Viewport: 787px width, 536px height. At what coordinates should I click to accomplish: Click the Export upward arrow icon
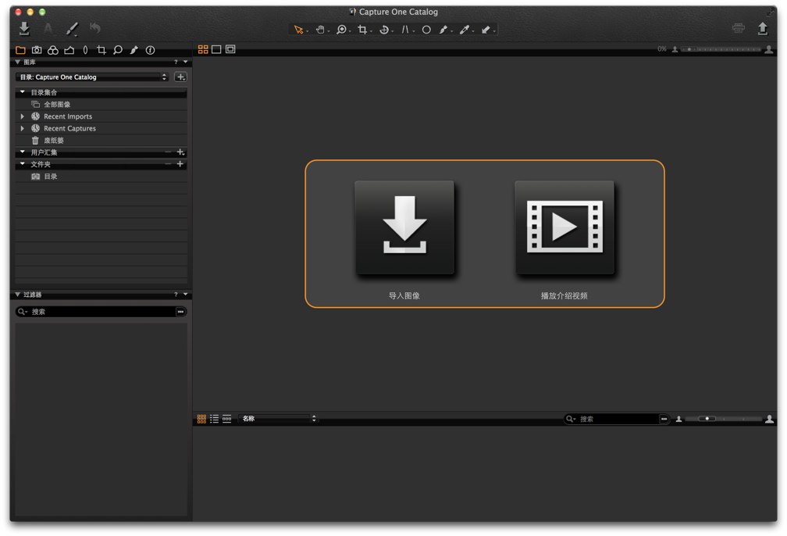click(762, 29)
